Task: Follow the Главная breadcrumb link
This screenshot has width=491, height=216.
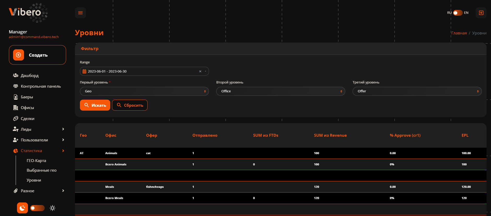Action: point(459,33)
